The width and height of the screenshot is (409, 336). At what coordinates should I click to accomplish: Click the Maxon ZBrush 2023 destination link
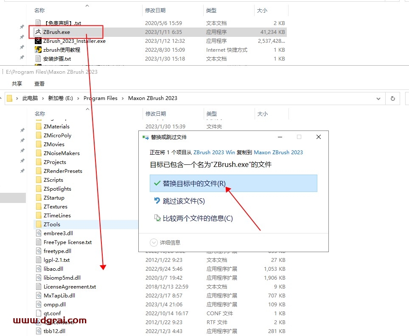[x=278, y=152]
